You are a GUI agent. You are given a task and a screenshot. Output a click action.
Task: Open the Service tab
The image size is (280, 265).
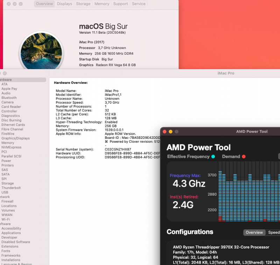coord(139,4)
